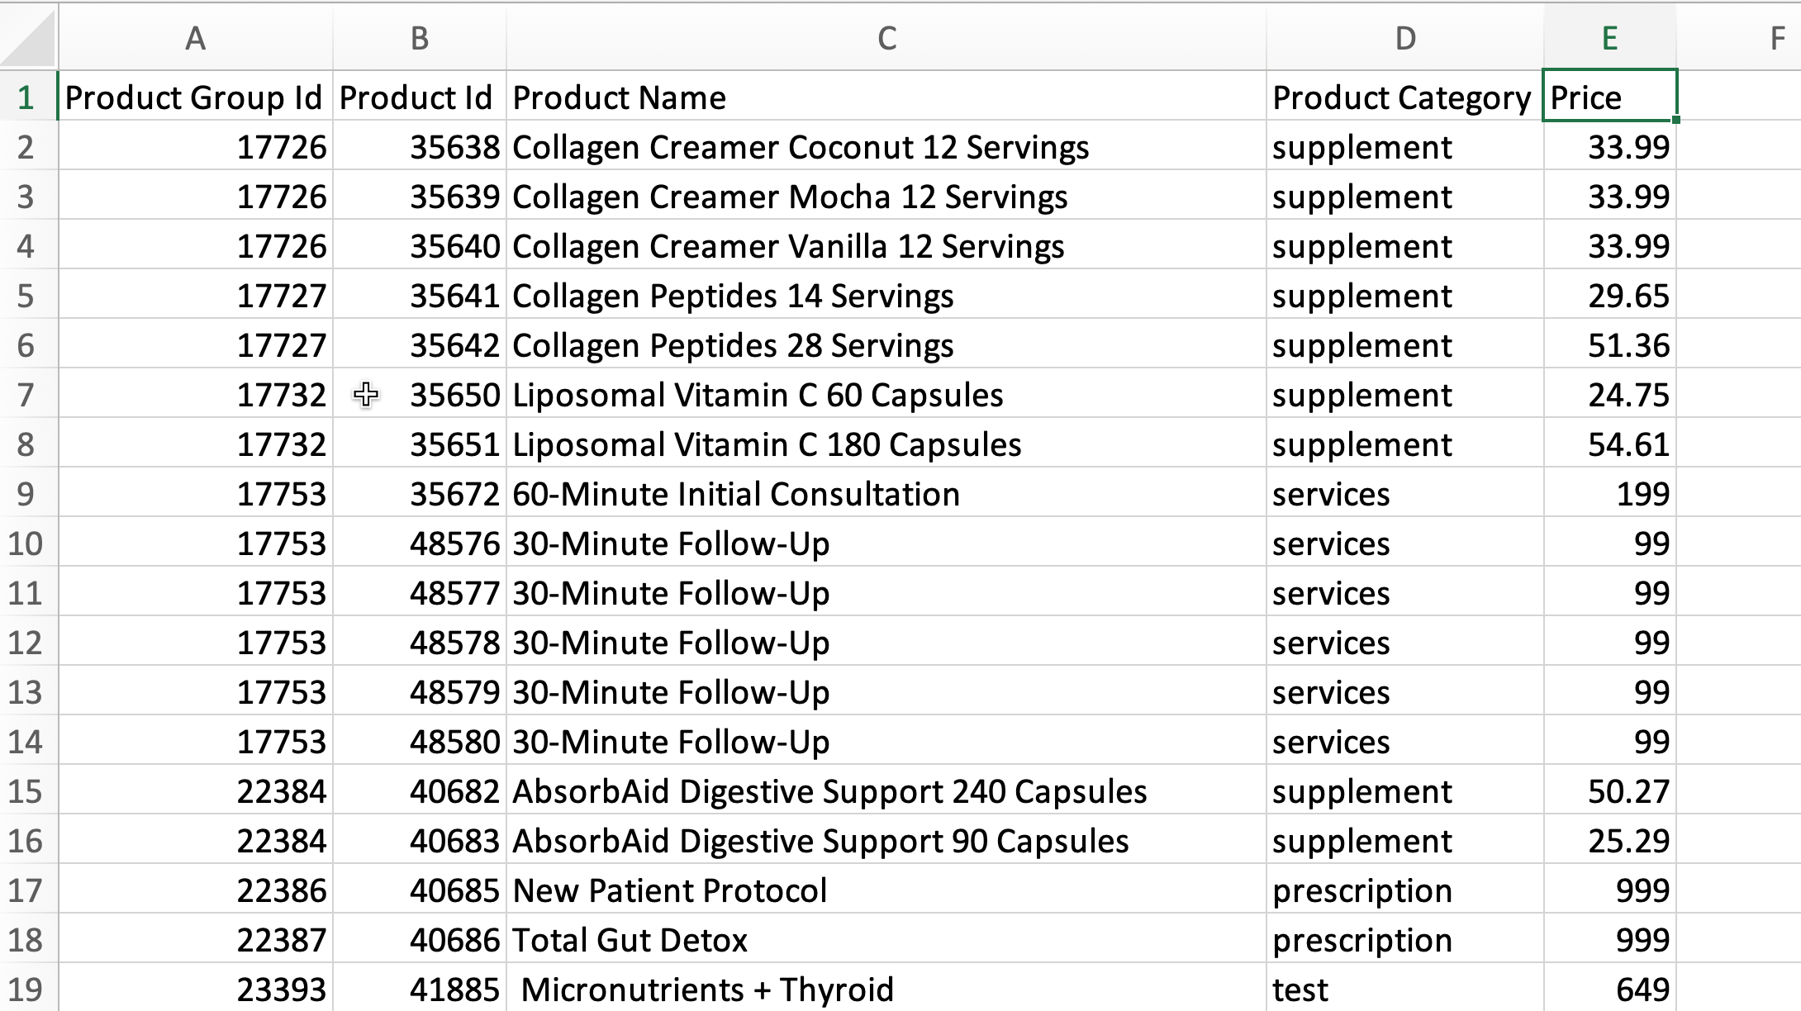Select row 9 header
The height and width of the screenshot is (1011, 1801).
click(27, 494)
